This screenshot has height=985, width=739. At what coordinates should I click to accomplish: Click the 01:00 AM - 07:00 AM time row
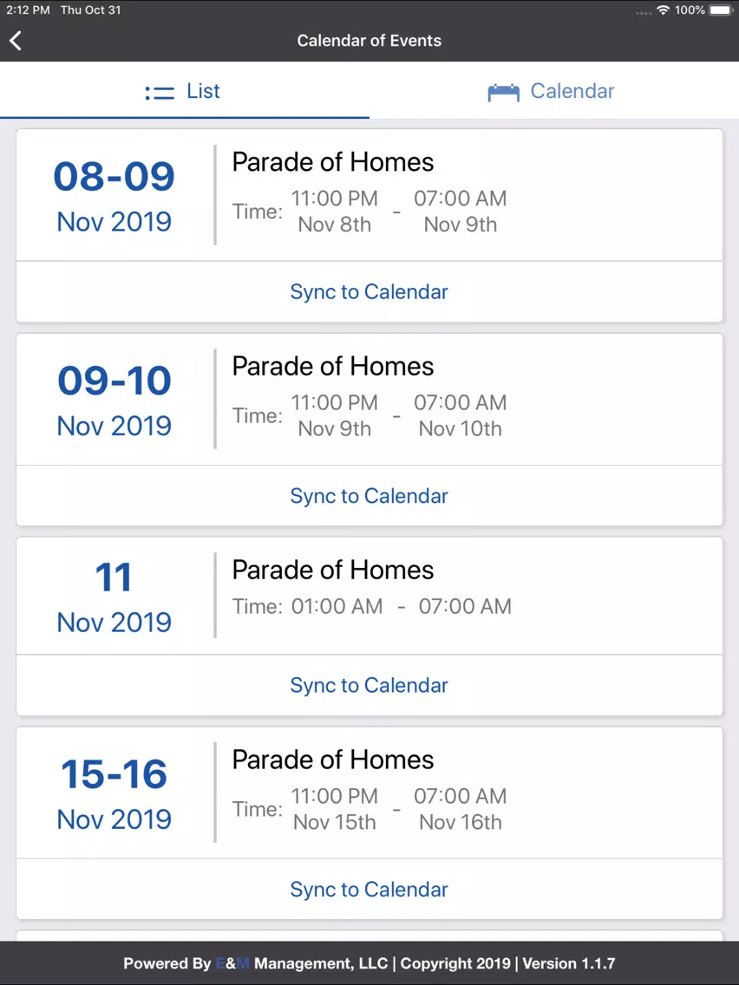pos(372,606)
